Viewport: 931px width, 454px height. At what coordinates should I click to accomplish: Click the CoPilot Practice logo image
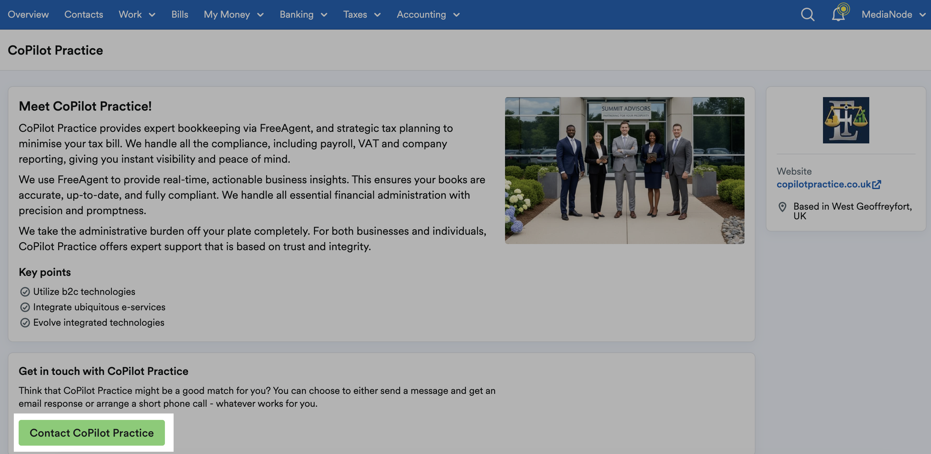[x=846, y=120]
